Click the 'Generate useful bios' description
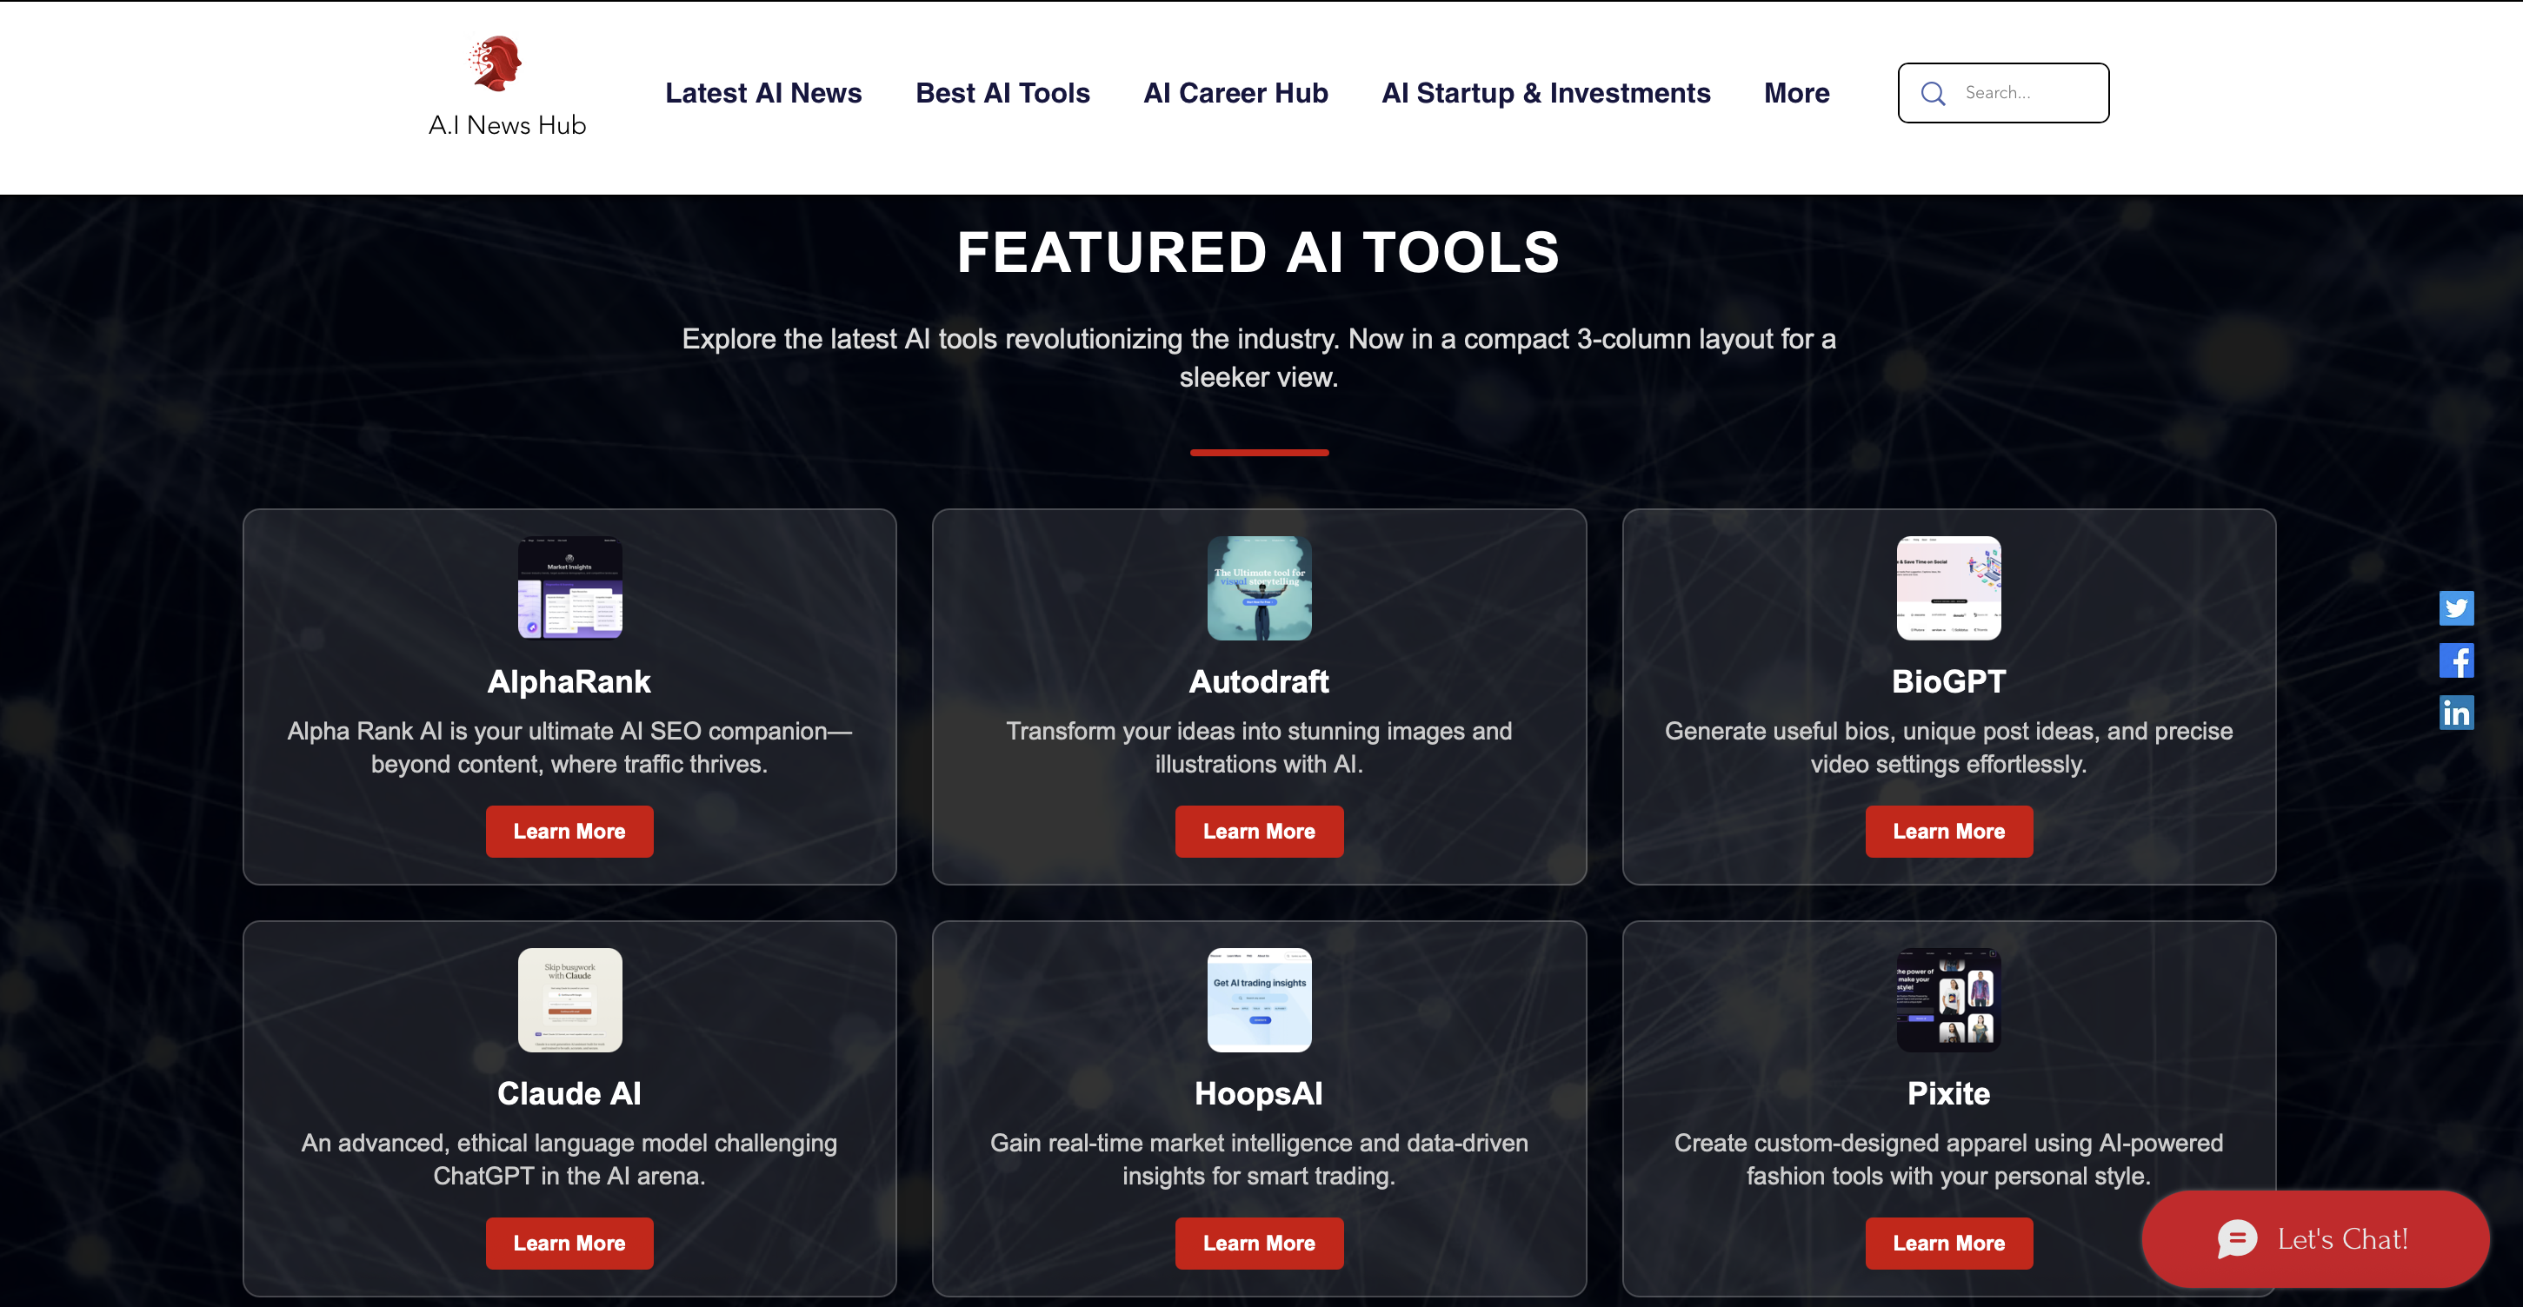The height and width of the screenshot is (1307, 2523). click(1948, 748)
